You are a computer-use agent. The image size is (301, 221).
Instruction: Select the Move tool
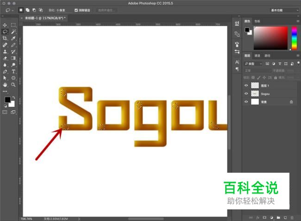pos(5,25)
